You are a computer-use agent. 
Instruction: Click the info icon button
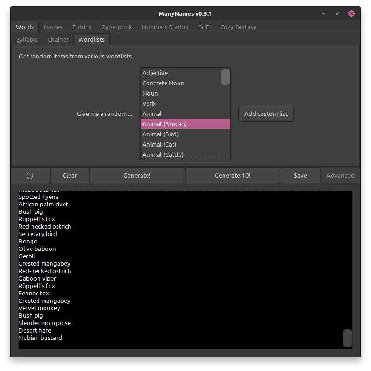pos(30,176)
